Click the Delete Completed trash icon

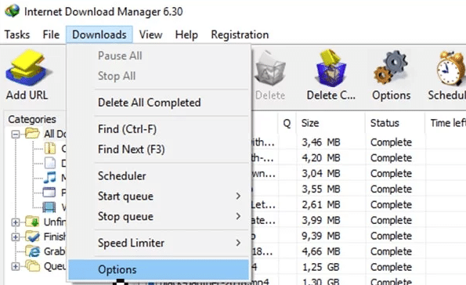331,68
